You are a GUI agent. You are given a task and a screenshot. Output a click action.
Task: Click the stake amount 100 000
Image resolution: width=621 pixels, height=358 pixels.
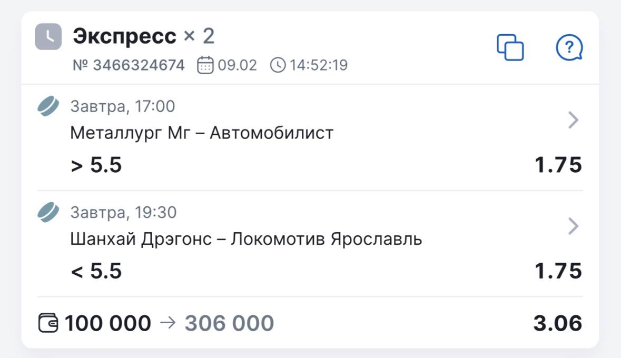[x=107, y=323]
